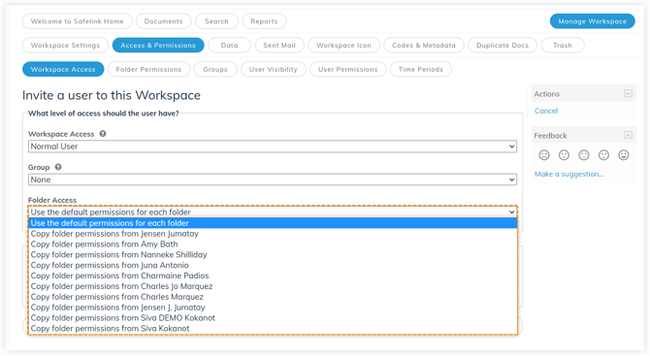This screenshot has width=650, height=356.
Task: Open the Workspace Icon tab
Action: (x=343, y=46)
